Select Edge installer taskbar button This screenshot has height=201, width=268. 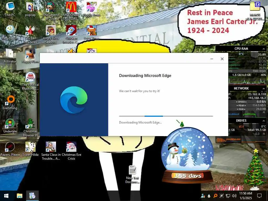tap(32, 196)
